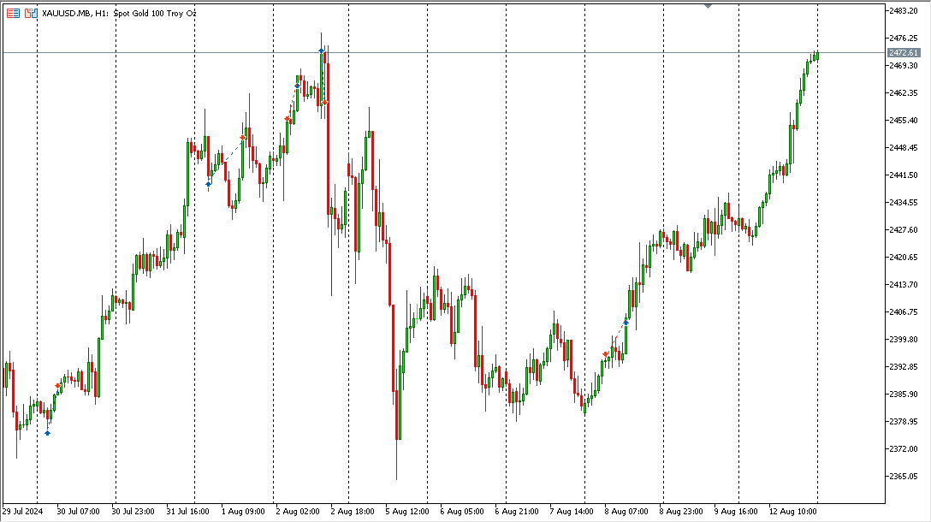Click the 30 Jul 23:00 time label
The height and width of the screenshot is (522, 931).
click(133, 512)
